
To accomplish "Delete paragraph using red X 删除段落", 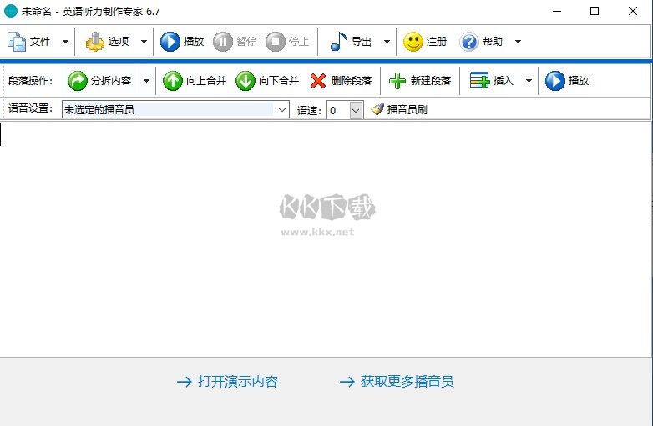I will coord(318,81).
